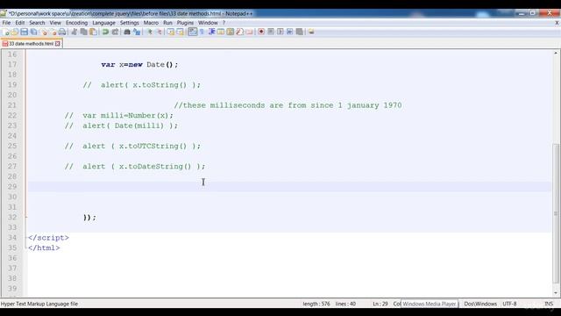The height and width of the screenshot is (316, 561).
Task: Start macro recording with the red Record icon
Action: coord(261,32)
